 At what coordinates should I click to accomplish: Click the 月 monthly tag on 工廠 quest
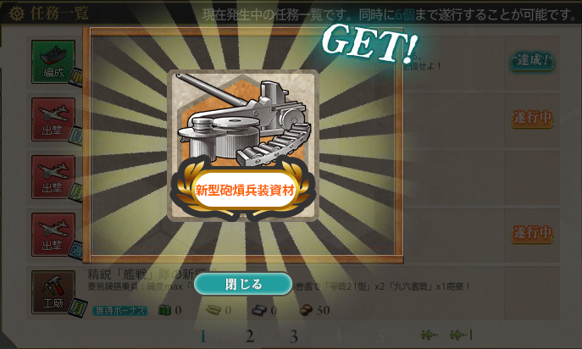77,307
